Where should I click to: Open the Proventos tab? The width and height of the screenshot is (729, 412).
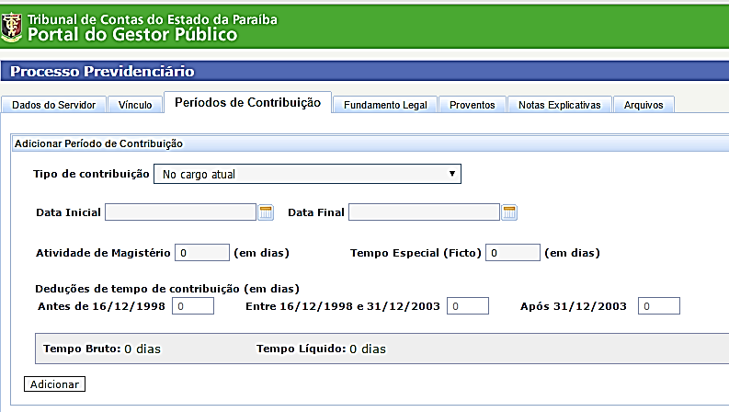pos(472,105)
